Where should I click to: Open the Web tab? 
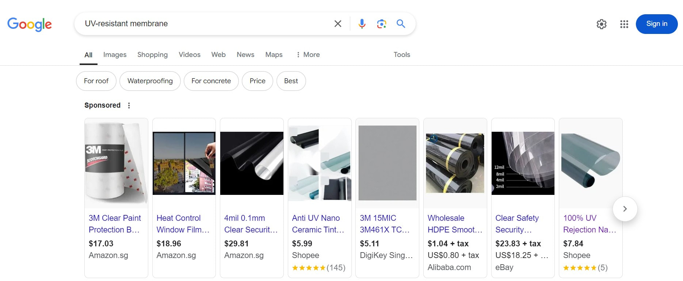[218, 55]
